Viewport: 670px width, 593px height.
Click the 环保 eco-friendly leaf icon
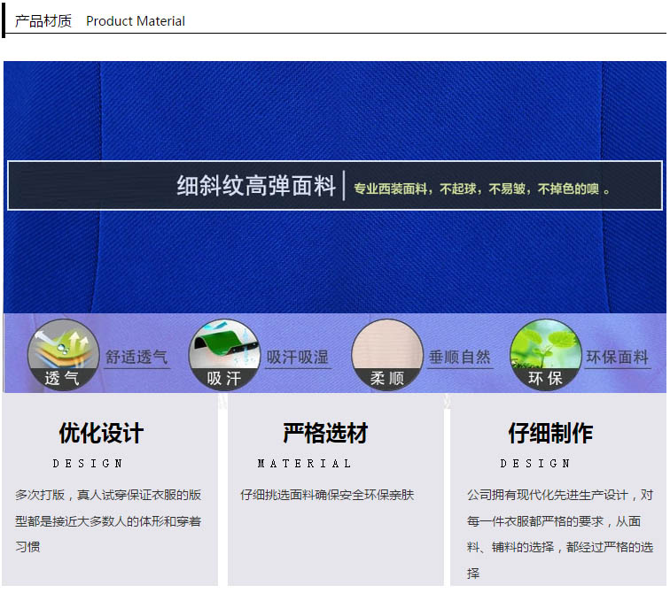[x=545, y=355]
